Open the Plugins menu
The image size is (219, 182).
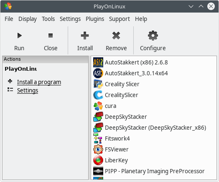95,19
